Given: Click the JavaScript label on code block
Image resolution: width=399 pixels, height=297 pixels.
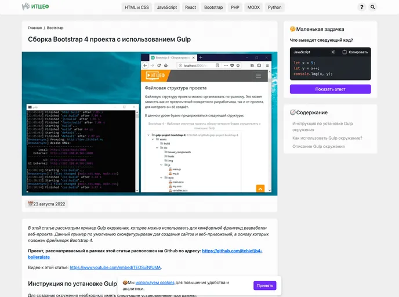Looking at the screenshot, I should [x=302, y=52].
